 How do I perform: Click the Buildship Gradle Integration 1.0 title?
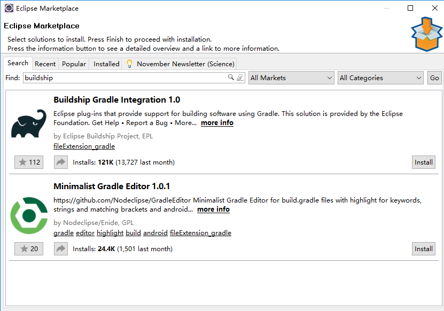tap(116, 100)
